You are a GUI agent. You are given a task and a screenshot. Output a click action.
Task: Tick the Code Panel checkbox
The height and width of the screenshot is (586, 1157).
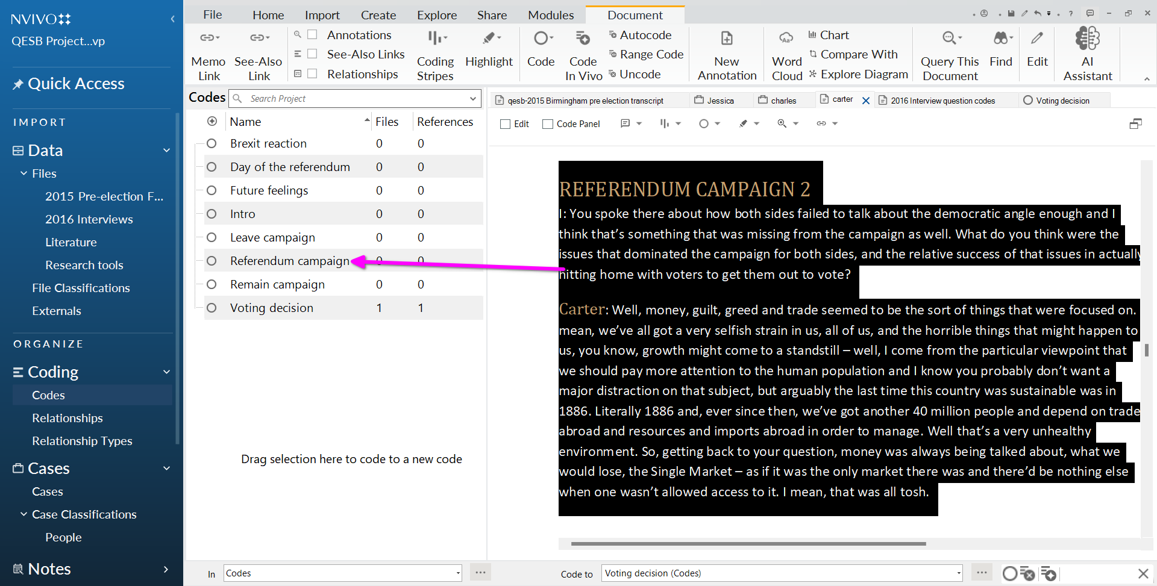[x=548, y=124]
